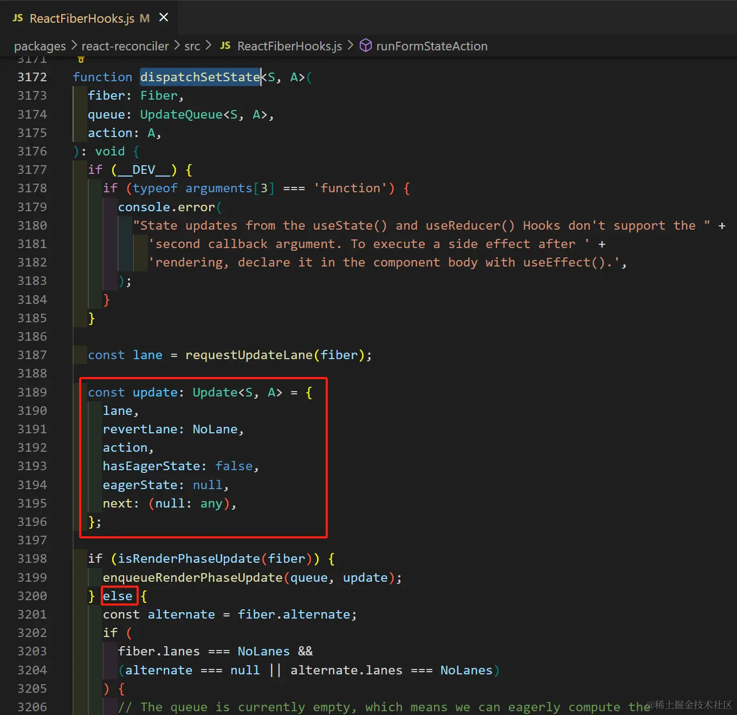Click the JS file icon in the tab
The height and width of the screenshot is (715, 737).
click(x=18, y=18)
